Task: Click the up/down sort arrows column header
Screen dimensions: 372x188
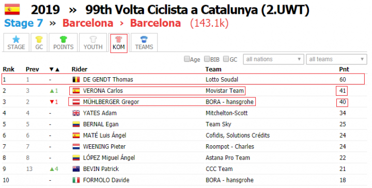Action: click(54, 70)
